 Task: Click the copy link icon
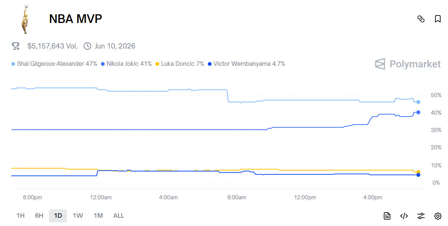click(x=421, y=19)
